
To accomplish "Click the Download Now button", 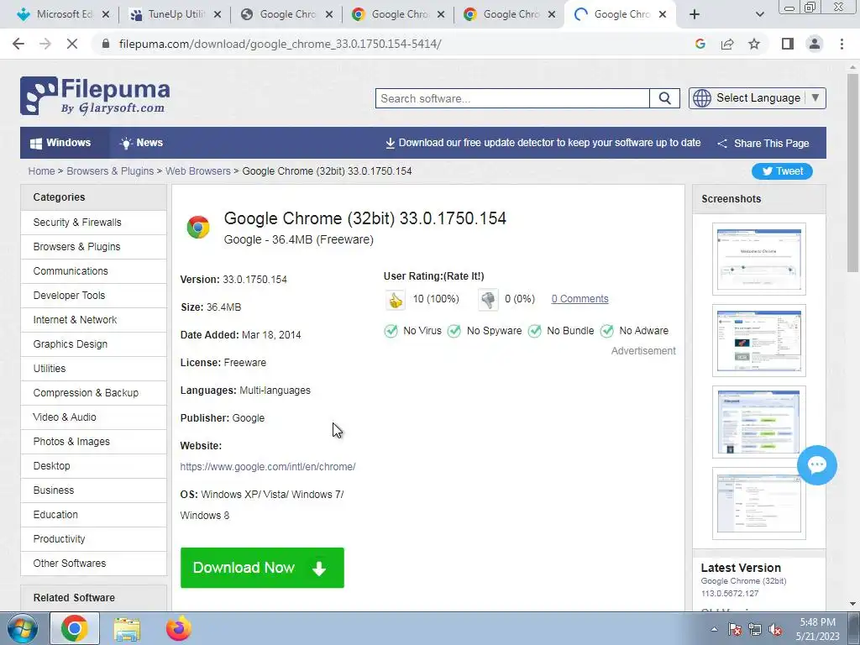I will [262, 568].
